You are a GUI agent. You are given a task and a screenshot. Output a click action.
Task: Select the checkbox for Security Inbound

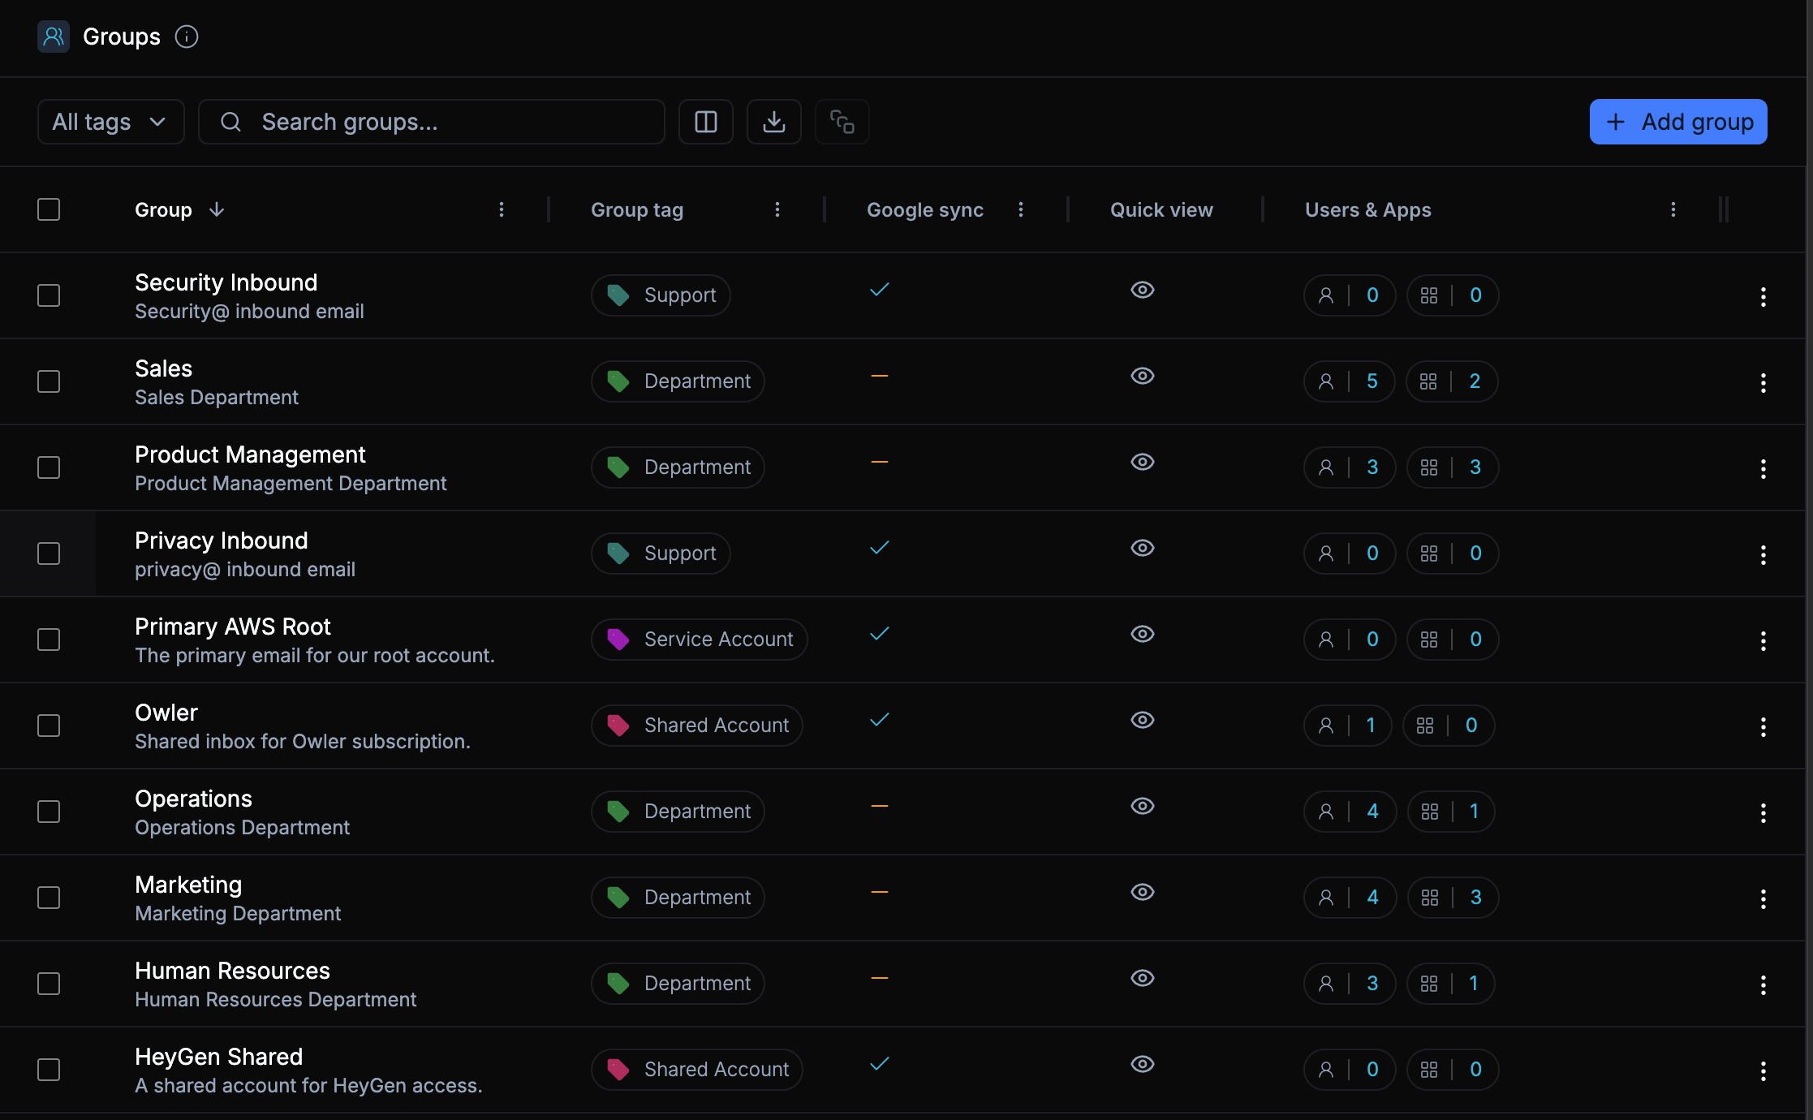49,295
